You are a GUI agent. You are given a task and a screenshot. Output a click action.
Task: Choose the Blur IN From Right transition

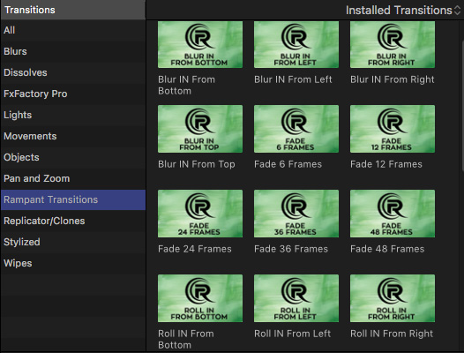click(x=393, y=44)
